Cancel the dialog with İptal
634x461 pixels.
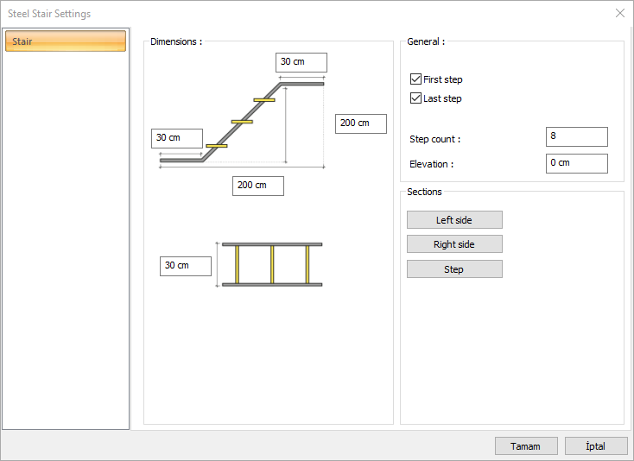[595, 446]
